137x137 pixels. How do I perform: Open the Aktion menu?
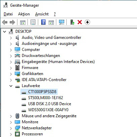(x=24, y=14)
